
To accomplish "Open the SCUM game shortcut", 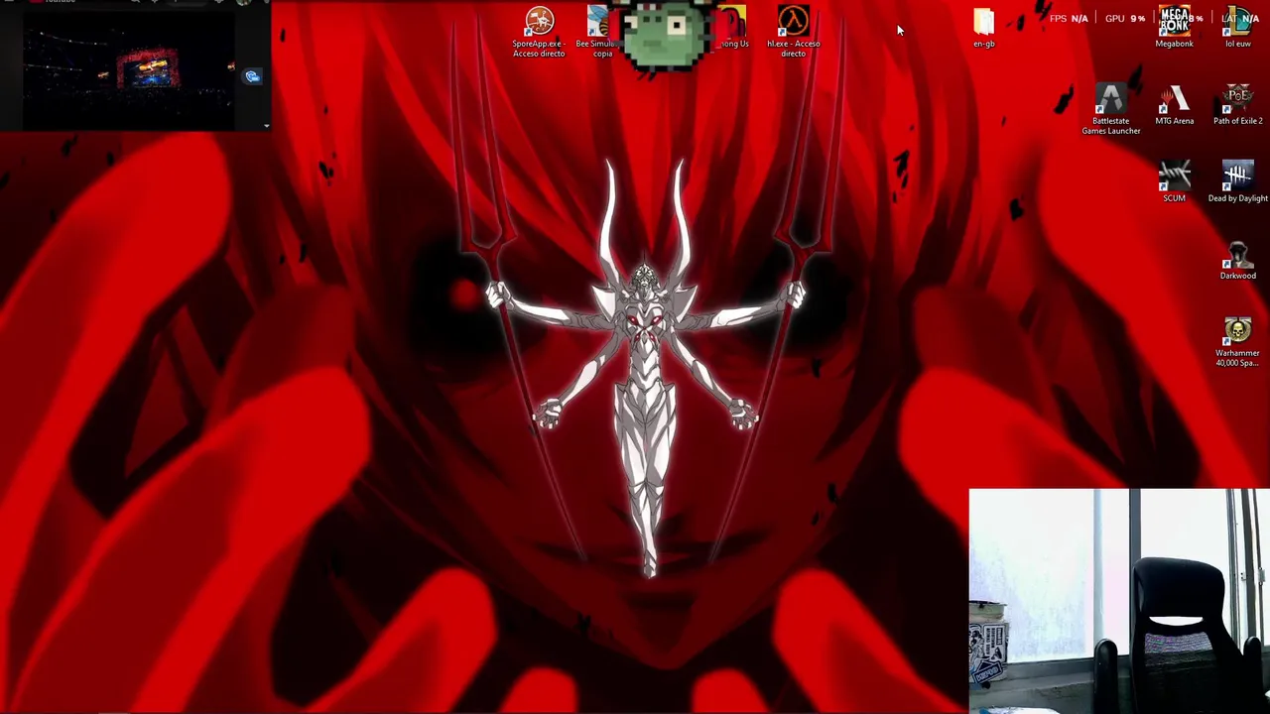I will click(1174, 182).
